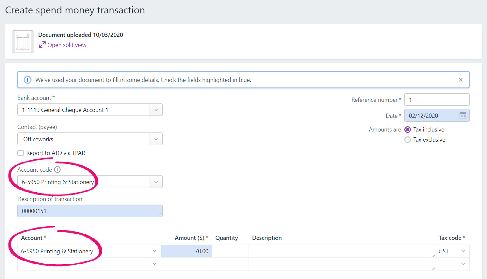The image size is (487, 279).
Task: Click the uploaded document thumbnail
Action: click(x=23, y=41)
